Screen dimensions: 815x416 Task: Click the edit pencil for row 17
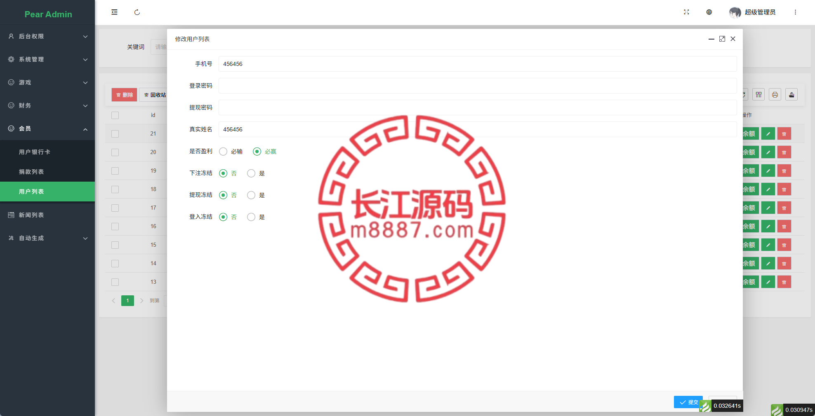[768, 208]
